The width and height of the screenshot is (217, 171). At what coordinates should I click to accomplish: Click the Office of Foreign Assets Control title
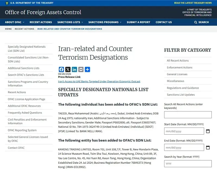43,12
